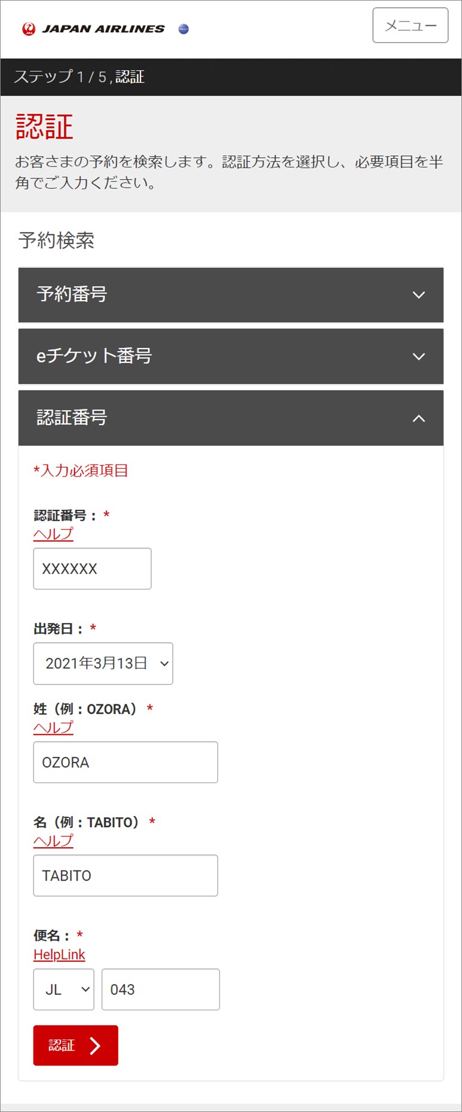Click the ヘルプ link below 認証番号 label
Screen dimensions: 462x1112
tap(53, 534)
